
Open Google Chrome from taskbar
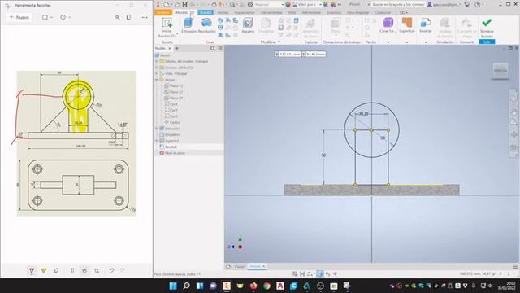[266, 286]
